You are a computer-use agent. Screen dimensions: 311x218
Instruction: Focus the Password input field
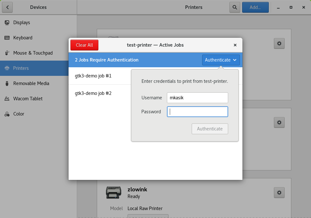(x=197, y=112)
